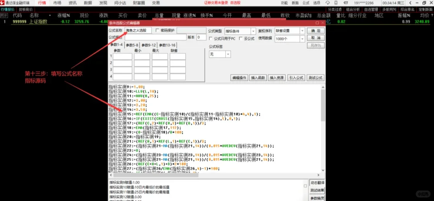The height and width of the screenshot is (201, 434).
Task: Close the formula editor dialog
Action: tap(323, 23)
